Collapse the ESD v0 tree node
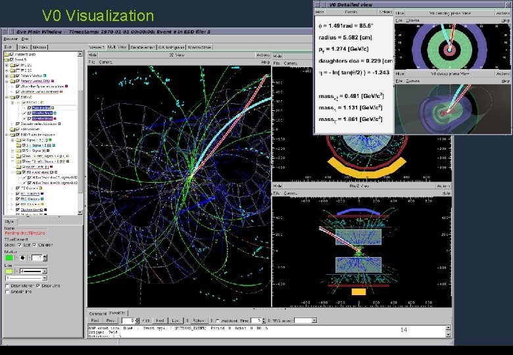Image resolution: width=513 pixels, height=355 pixels. point(7,97)
